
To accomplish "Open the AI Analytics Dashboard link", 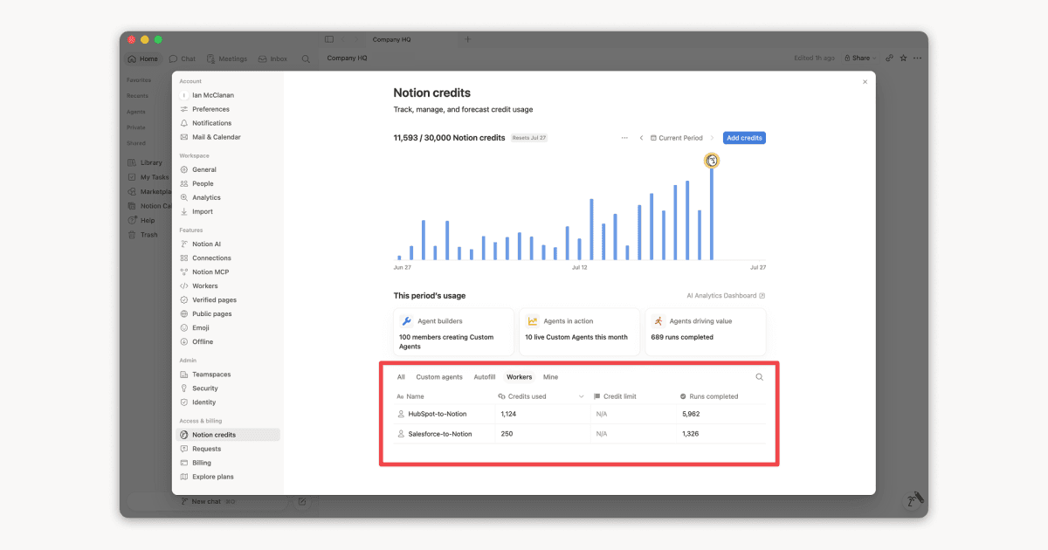I will (x=726, y=296).
